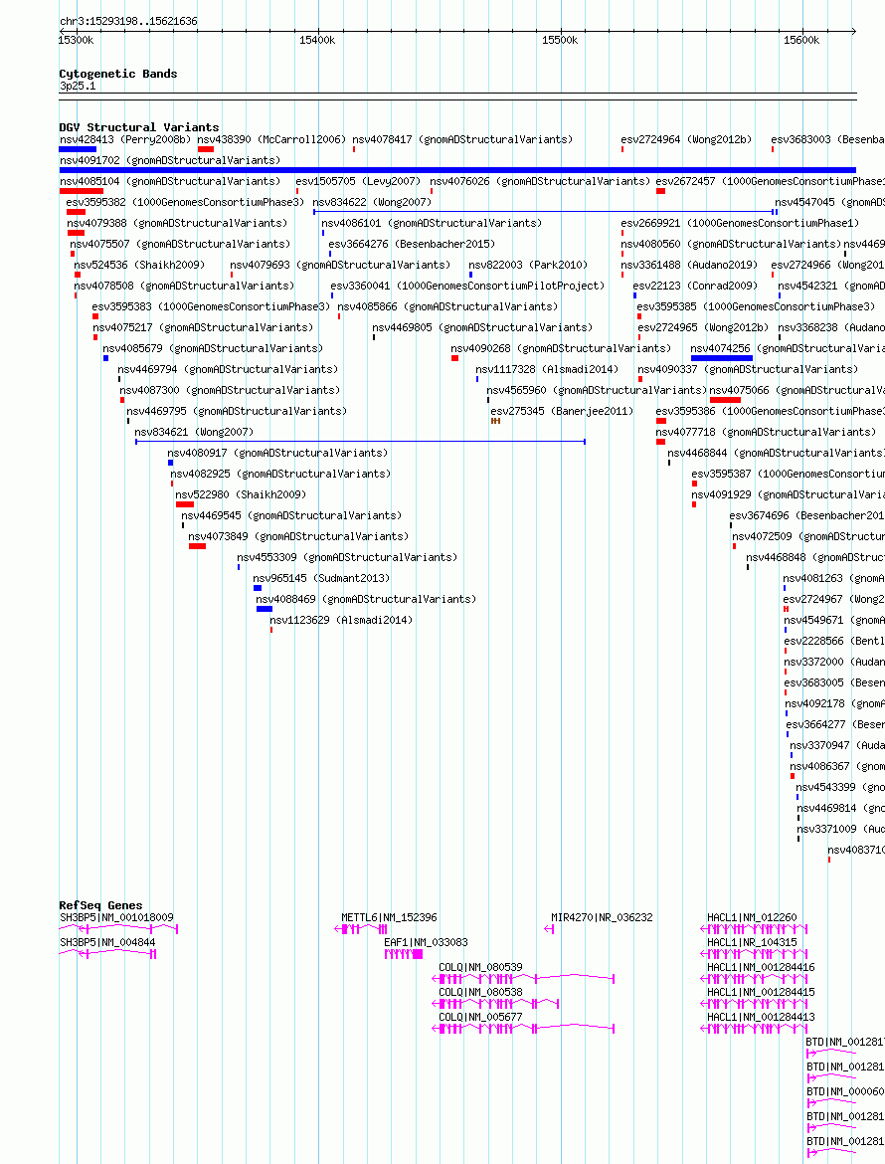Screen dimensions: 885x1164
Task: Open nsv1123629 (Alsmadi2014) variant label
Action: coord(341,620)
